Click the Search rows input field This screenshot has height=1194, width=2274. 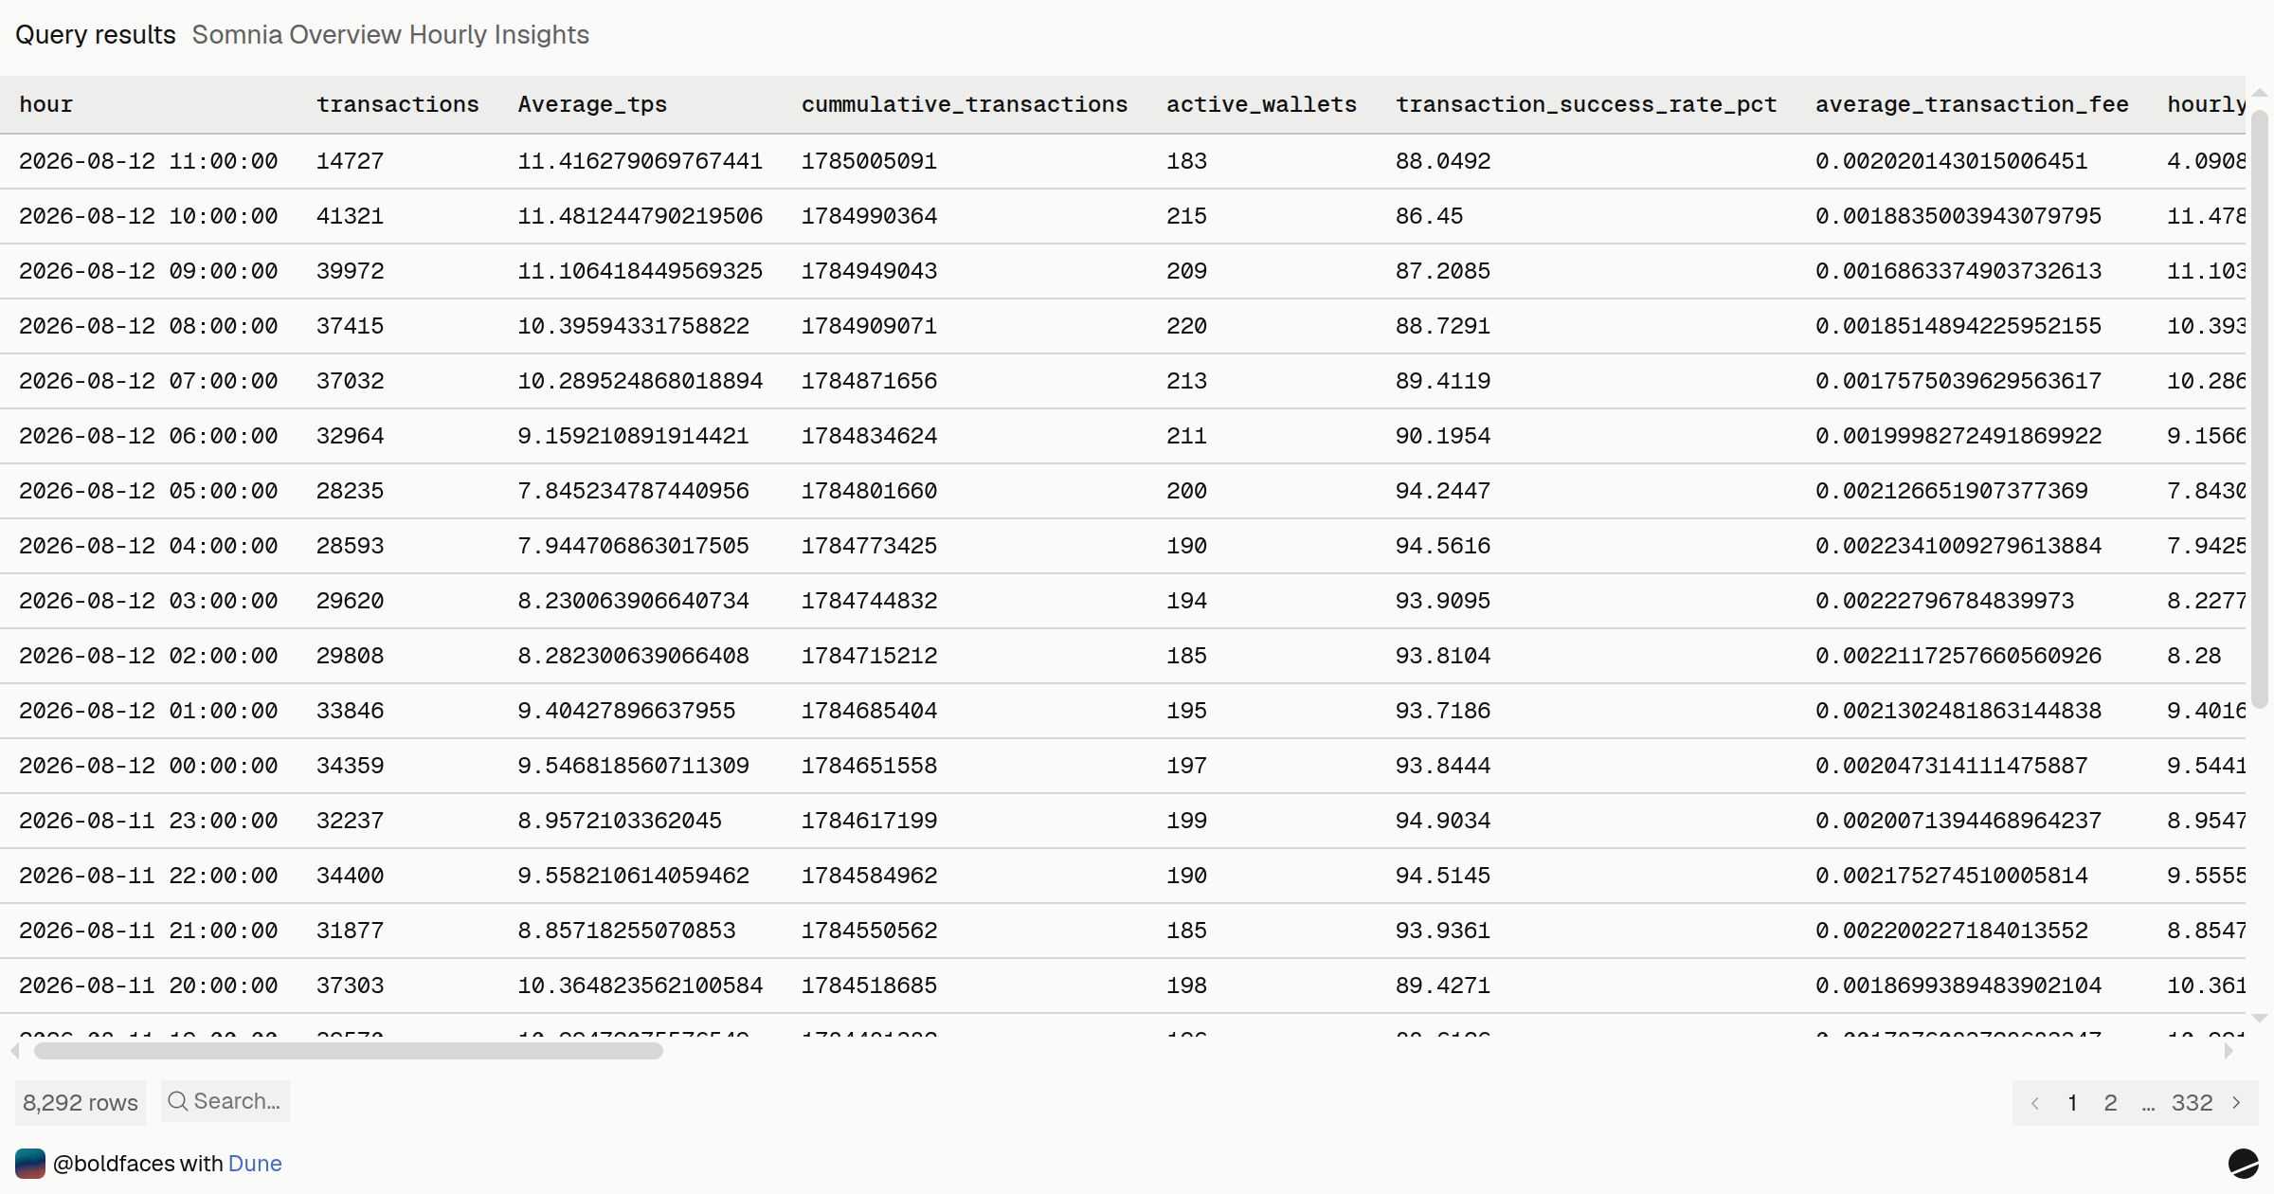pyautogui.click(x=226, y=1101)
